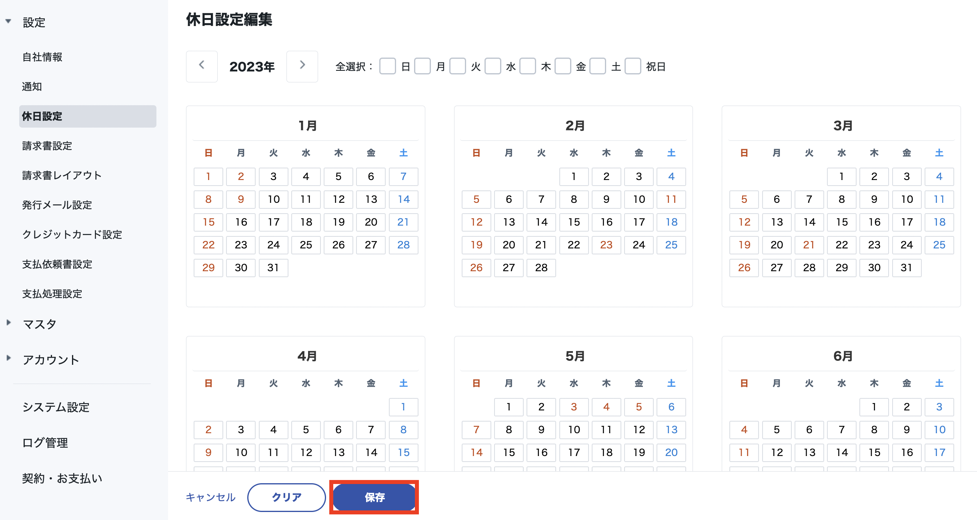Open 発行メール設定 in the sidebar
The image size is (977, 520).
(57, 205)
